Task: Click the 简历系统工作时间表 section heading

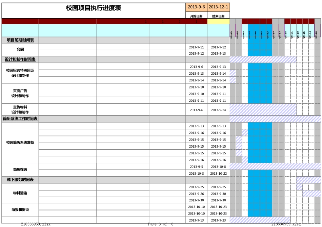Action: coord(20,119)
